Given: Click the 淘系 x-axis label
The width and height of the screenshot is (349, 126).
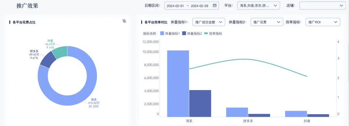Looking at the screenshot, I should point(189,121).
